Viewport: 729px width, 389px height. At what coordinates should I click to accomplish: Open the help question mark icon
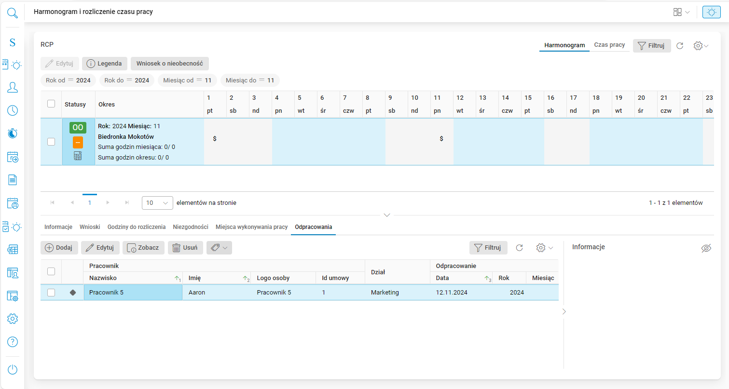tap(13, 342)
